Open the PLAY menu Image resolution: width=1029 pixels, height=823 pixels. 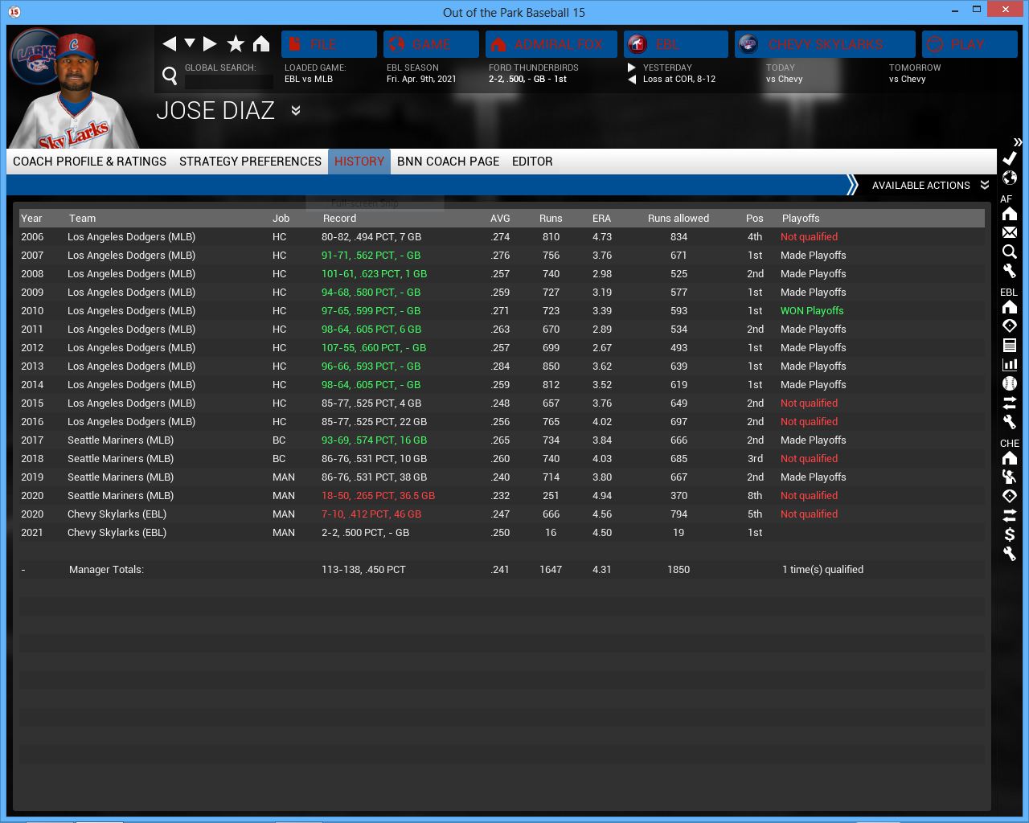click(970, 44)
